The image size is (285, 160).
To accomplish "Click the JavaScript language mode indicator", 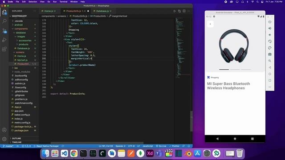I will click(147, 146).
